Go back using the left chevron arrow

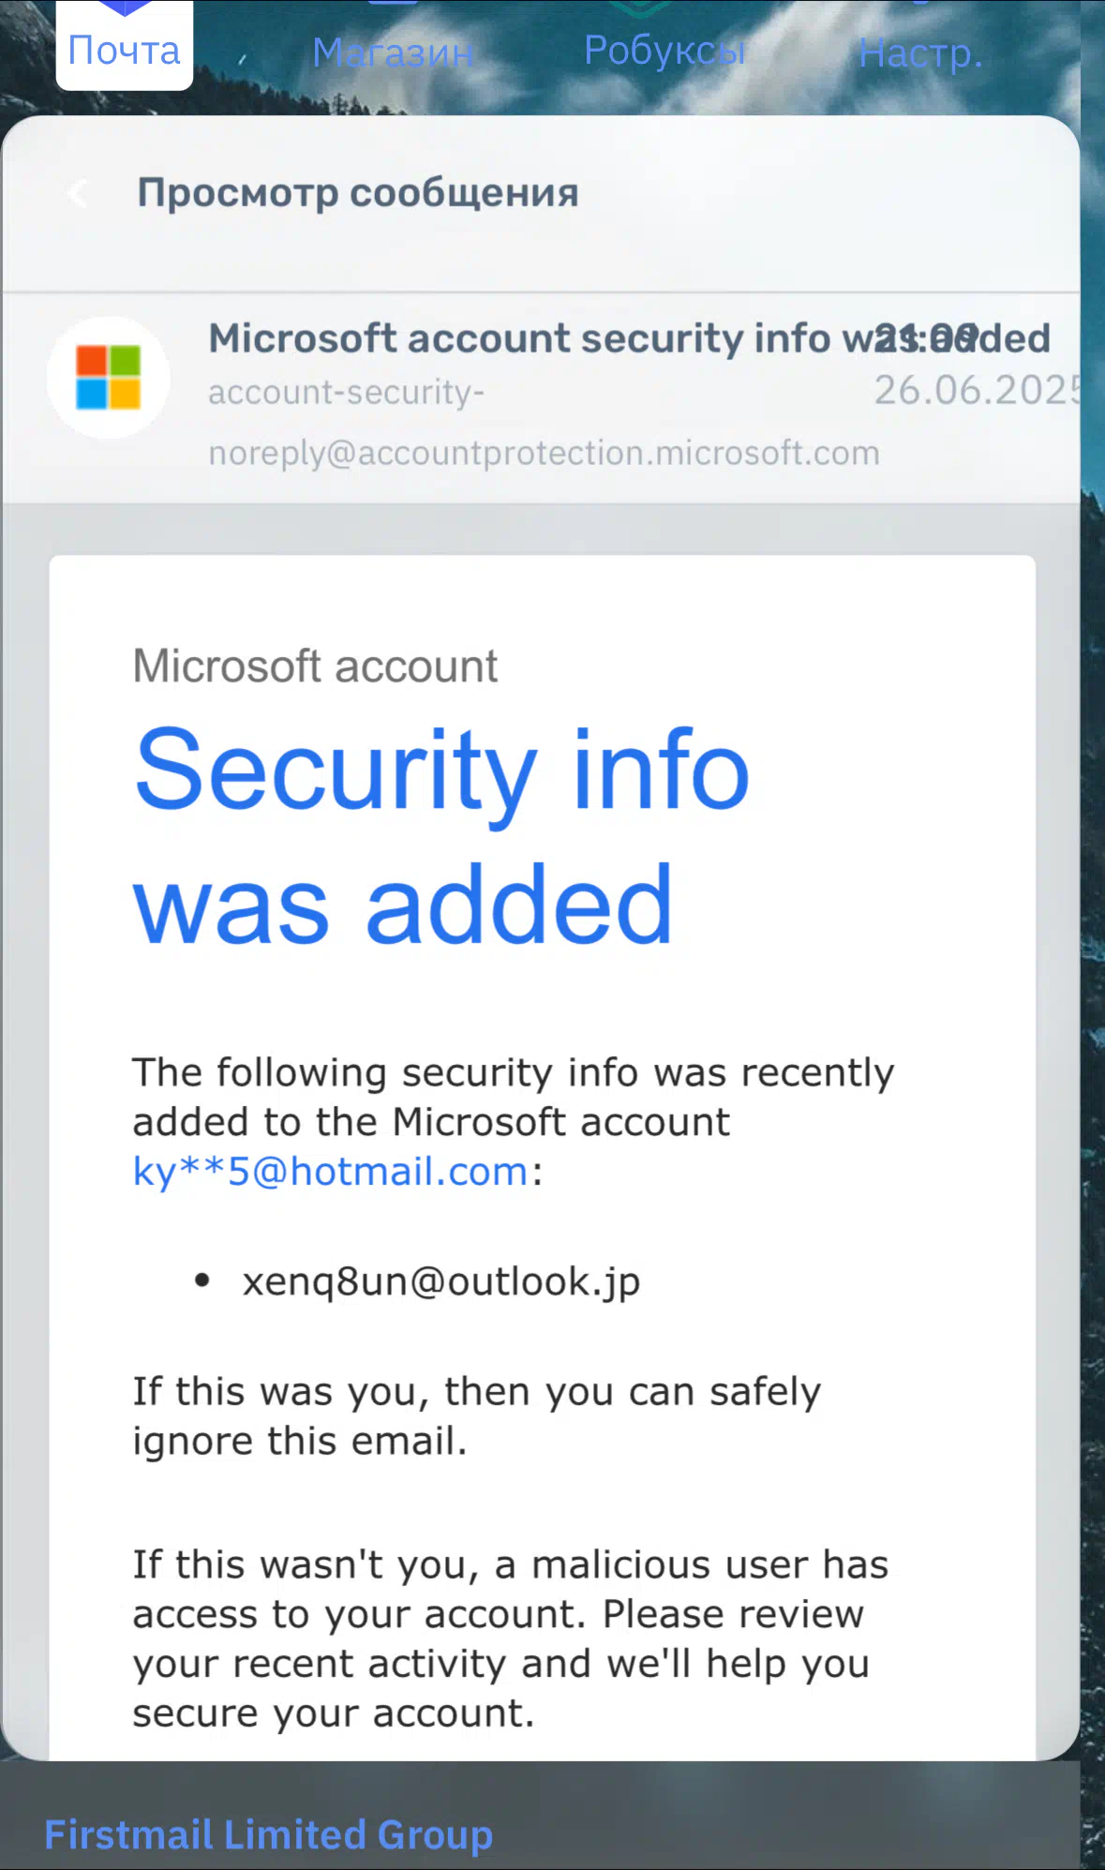(x=78, y=193)
